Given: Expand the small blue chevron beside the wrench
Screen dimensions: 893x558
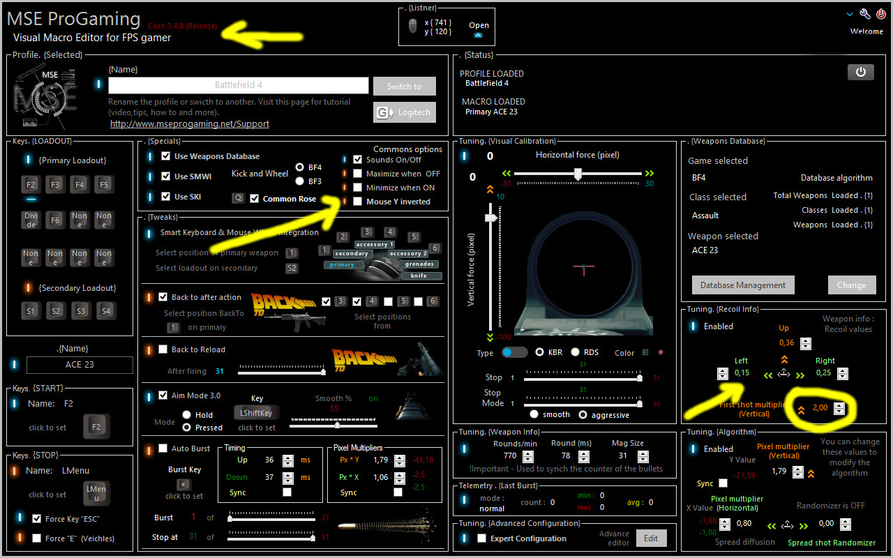Looking at the screenshot, I should (850, 14).
